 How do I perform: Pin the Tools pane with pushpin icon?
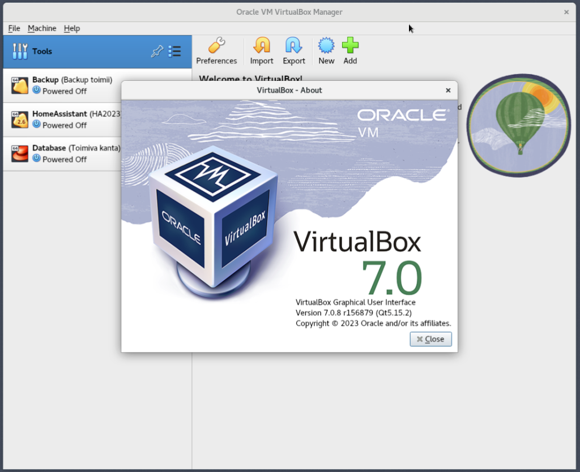[157, 52]
